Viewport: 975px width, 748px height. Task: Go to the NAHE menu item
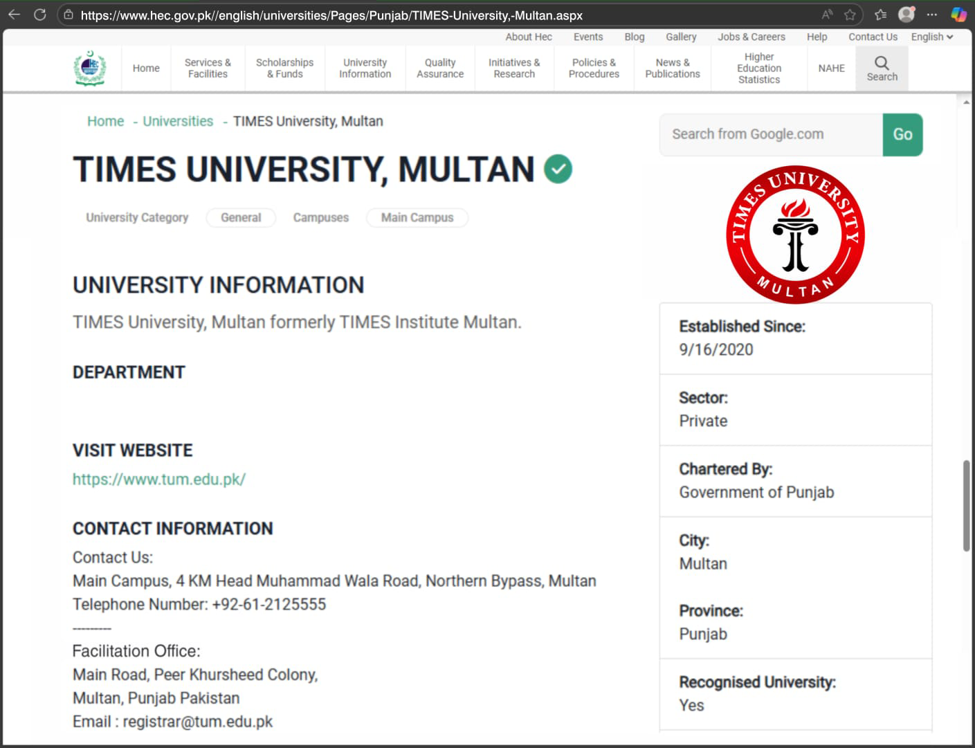tap(831, 68)
